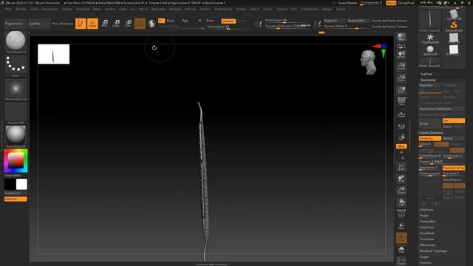
Task: Open the Dots stroke type selector
Action: 16,64
